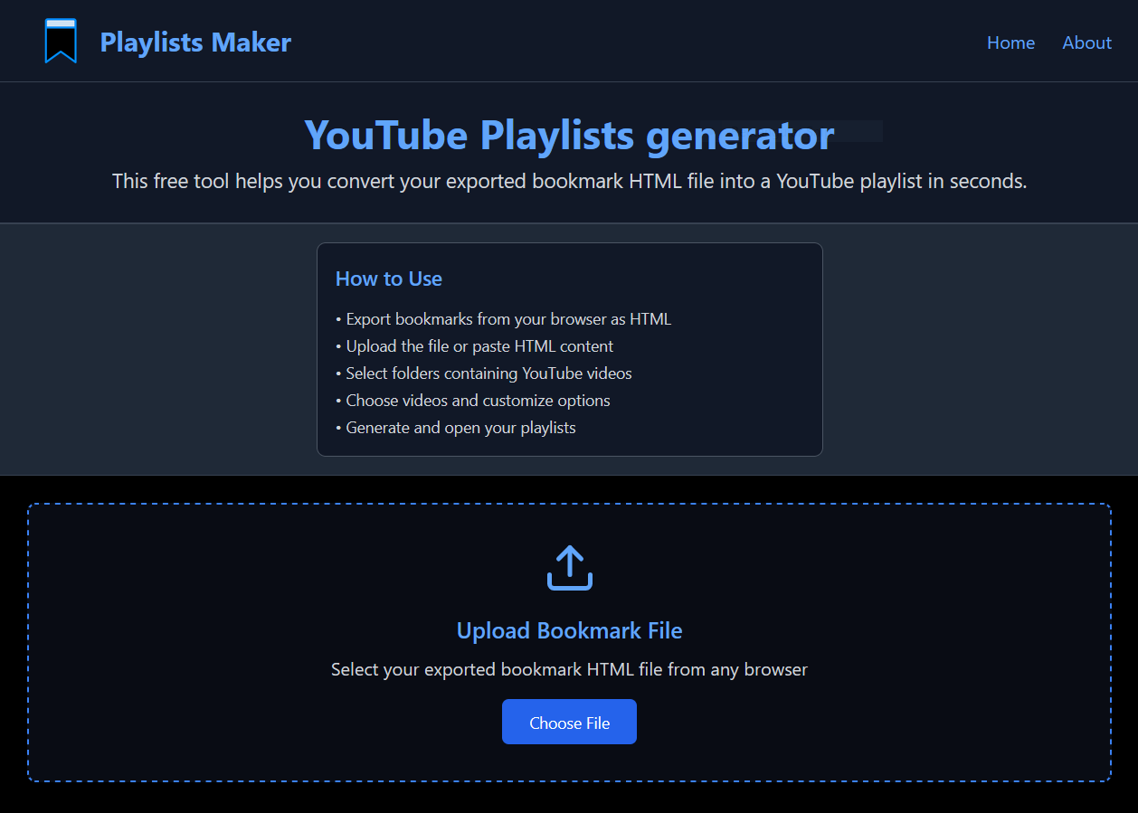The image size is (1138, 813).
Task: Click the Select your exported bookmark helper text
Action: 569,669
